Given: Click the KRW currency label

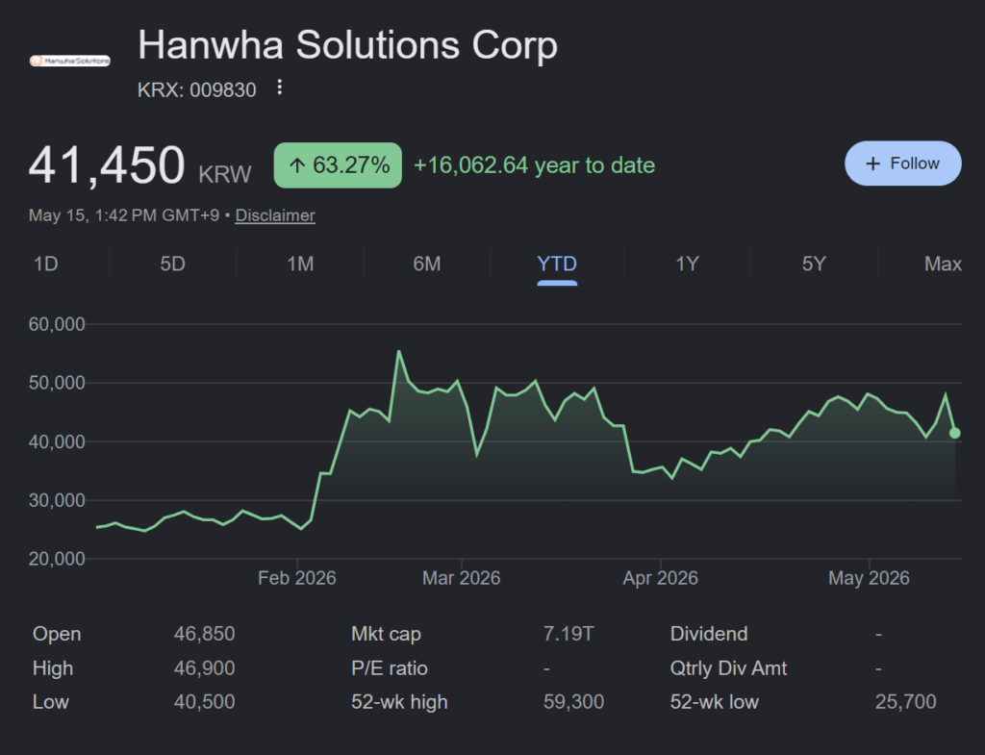Looking at the screenshot, I should click(x=224, y=174).
